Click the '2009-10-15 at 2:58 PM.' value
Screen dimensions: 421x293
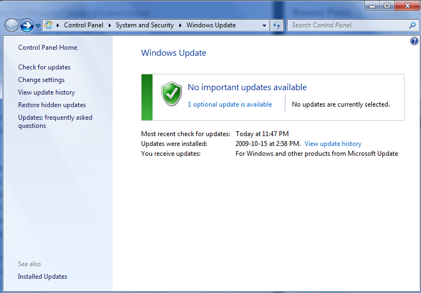tap(268, 144)
